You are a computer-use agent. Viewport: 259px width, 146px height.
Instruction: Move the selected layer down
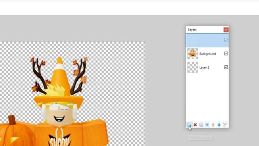coord(219,125)
